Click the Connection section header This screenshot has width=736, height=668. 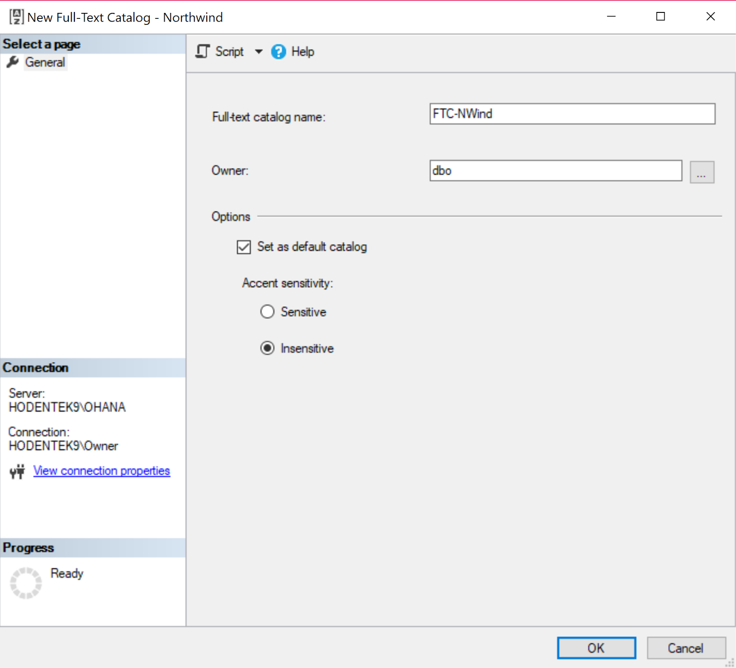pos(35,367)
